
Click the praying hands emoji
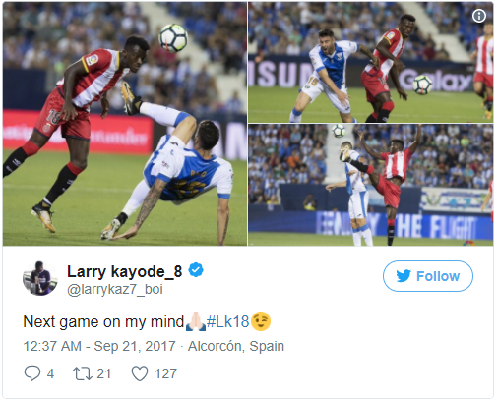point(196,321)
